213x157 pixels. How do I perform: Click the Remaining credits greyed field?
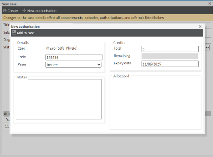[170, 56]
